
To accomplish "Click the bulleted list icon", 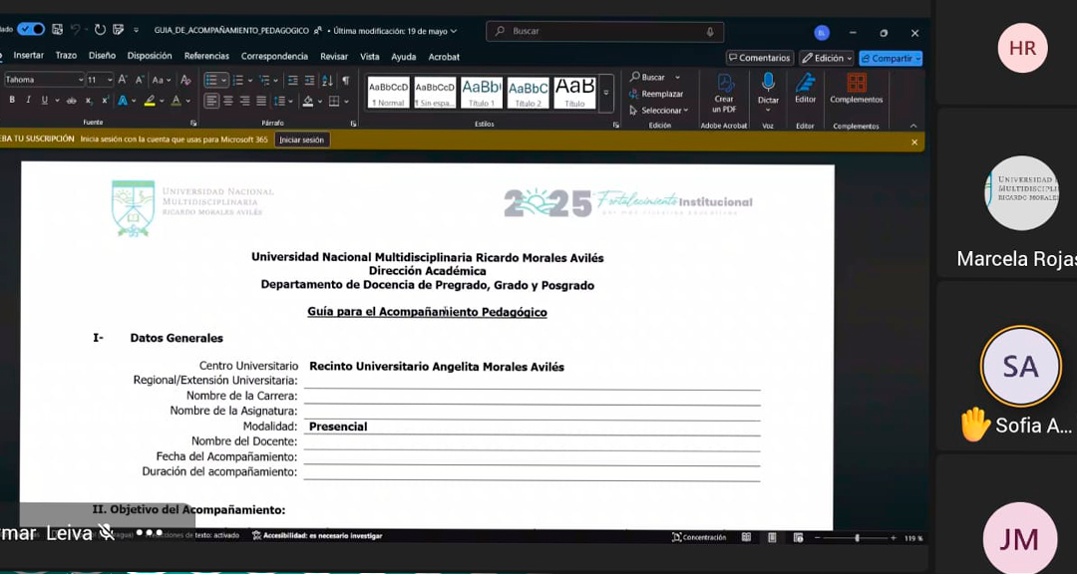I will coord(211,81).
